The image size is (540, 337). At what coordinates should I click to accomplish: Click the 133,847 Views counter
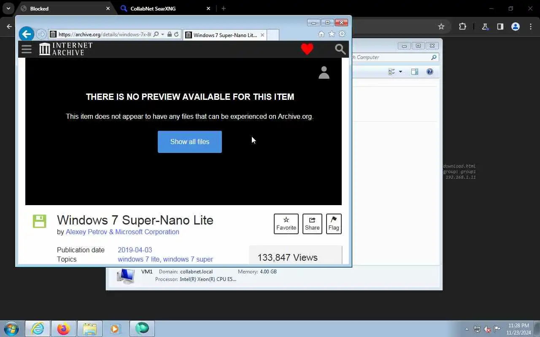point(288,257)
